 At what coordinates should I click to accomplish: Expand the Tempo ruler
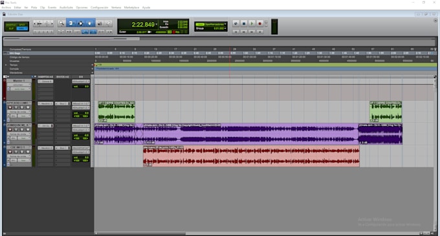point(6,65)
